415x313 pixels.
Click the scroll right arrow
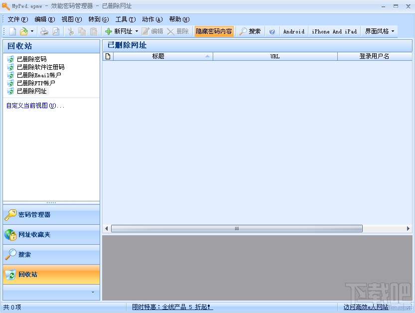click(408, 229)
